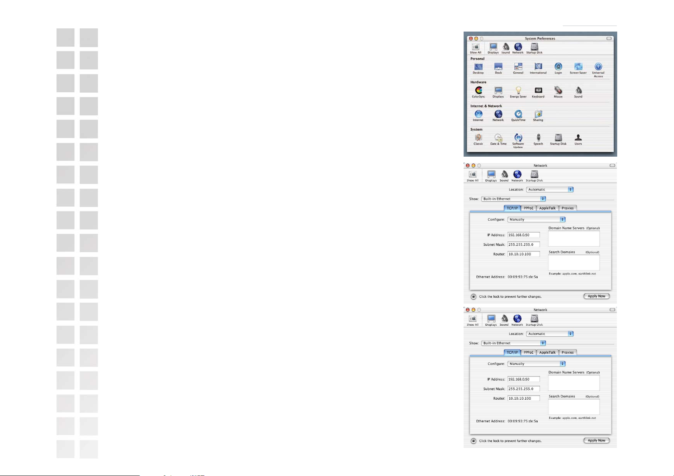Open Mouse preferences
674x476 pixels.
tap(558, 92)
